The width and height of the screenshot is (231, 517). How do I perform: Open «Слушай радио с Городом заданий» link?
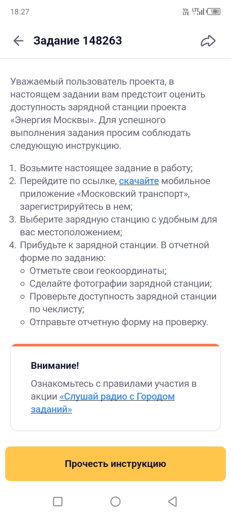103,403
